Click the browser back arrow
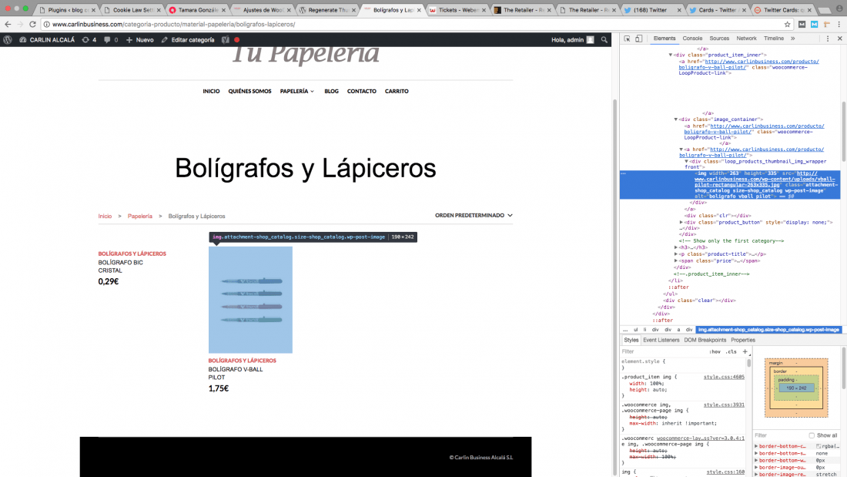The image size is (847, 477). (8, 25)
